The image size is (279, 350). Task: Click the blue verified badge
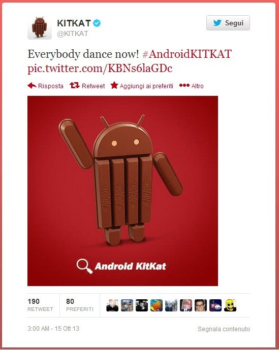click(x=97, y=23)
